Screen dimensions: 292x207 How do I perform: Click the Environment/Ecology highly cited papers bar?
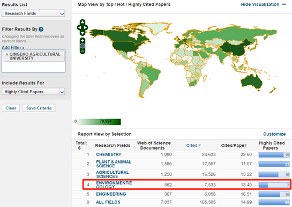pyautogui.click(x=274, y=185)
